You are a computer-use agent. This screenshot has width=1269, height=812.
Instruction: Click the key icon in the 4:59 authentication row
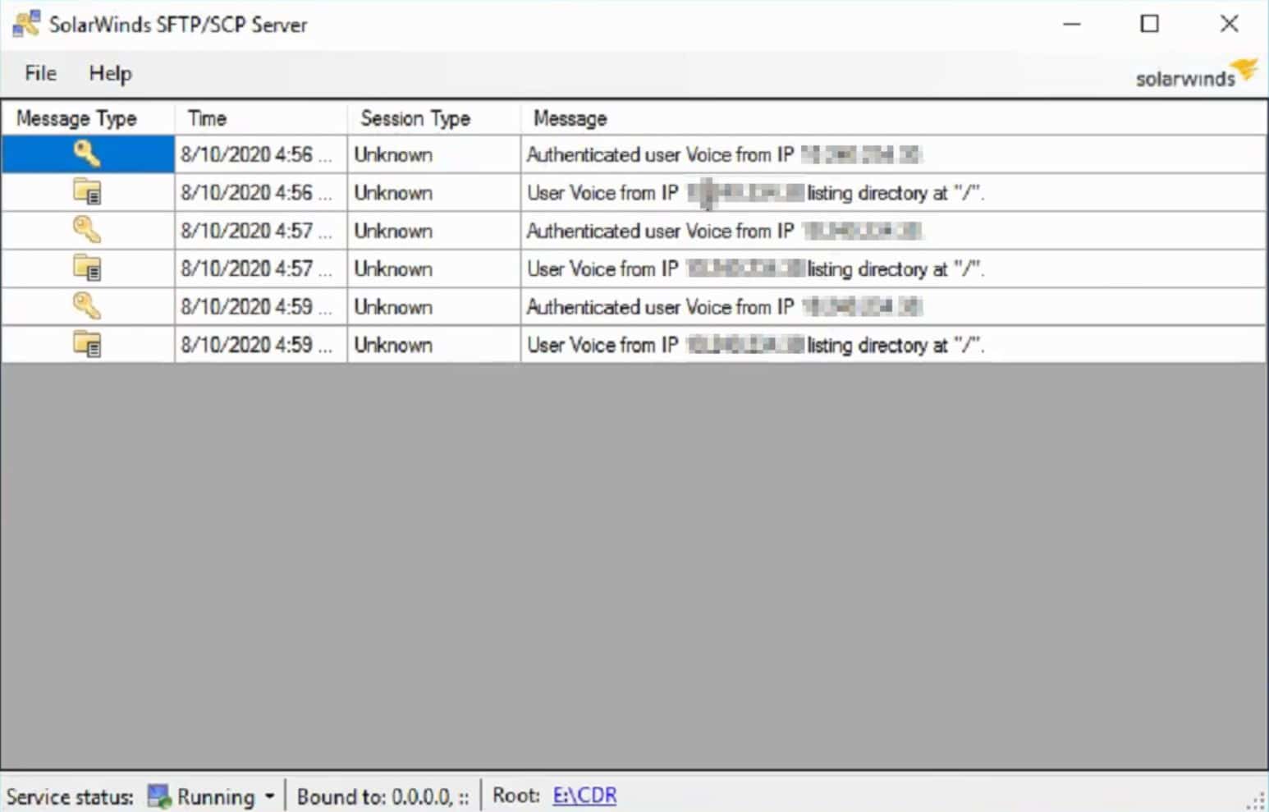pyautogui.click(x=86, y=306)
